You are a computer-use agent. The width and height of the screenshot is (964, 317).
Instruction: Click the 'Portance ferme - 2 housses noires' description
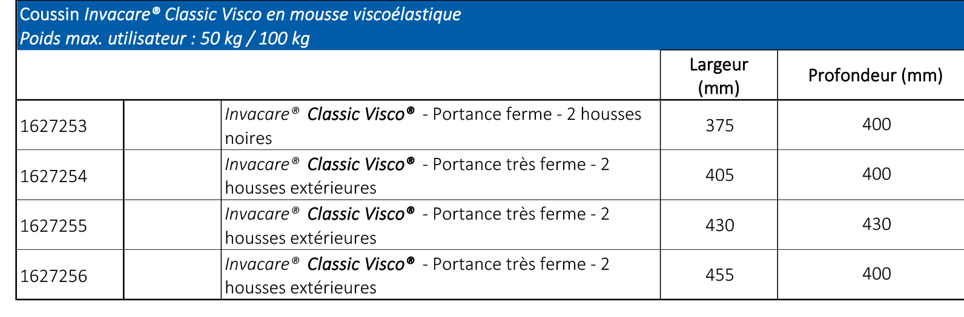433,126
